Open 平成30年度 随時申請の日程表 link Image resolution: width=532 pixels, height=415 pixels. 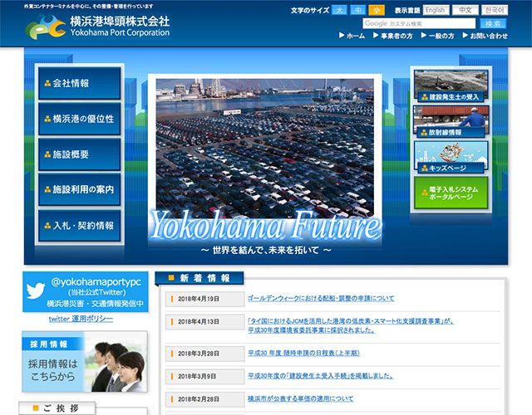(x=303, y=353)
